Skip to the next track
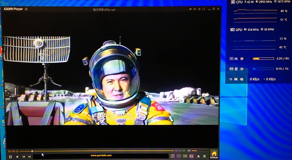 pyautogui.click(x=30, y=157)
